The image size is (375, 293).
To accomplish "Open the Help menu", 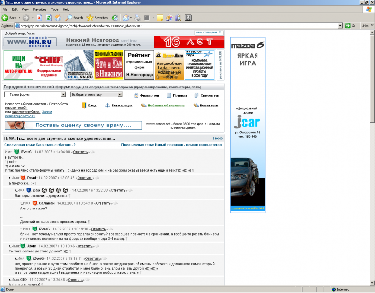I will pos(66,9).
